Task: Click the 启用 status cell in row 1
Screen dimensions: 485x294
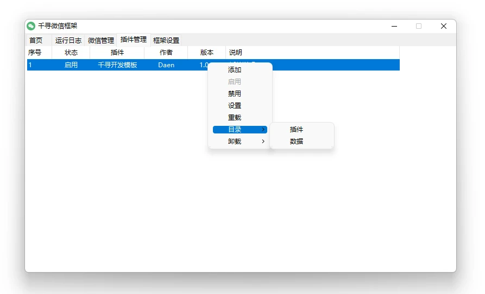Action: pos(71,65)
